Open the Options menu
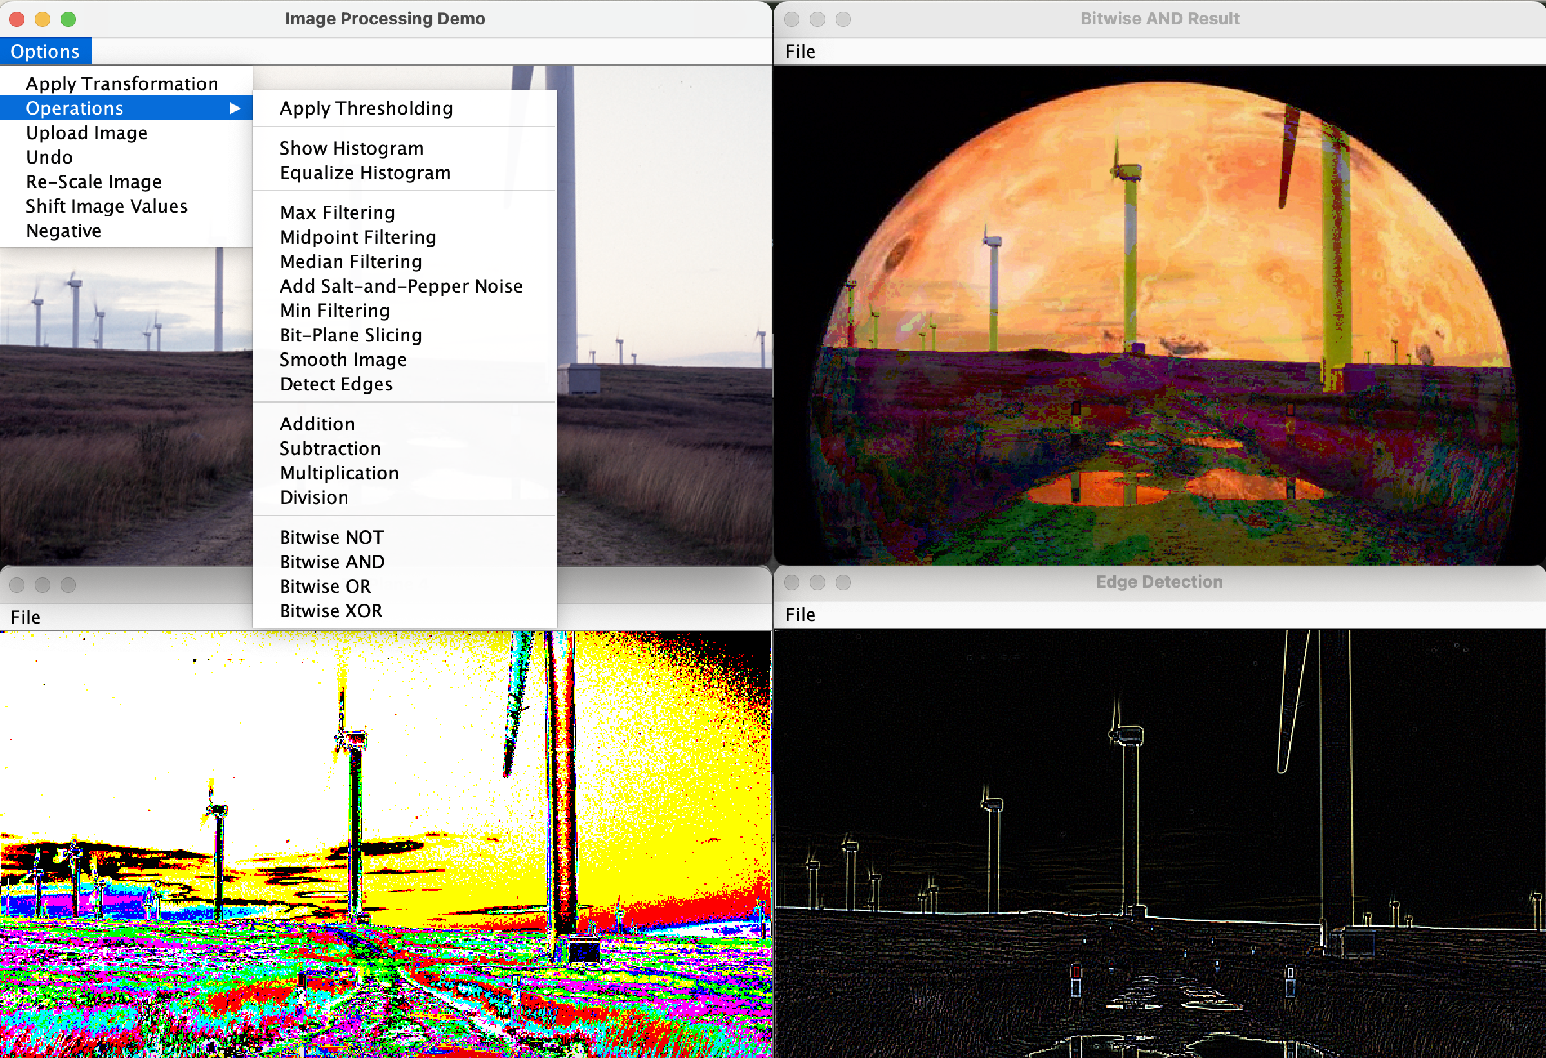The image size is (1546, 1058). [44, 51]
